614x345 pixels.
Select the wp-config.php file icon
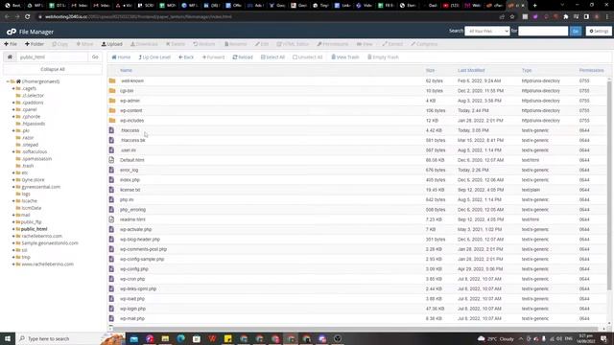111,268
